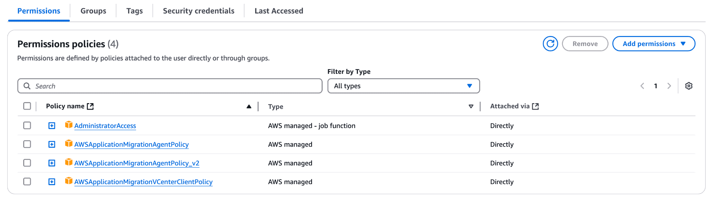Switch to the Permissions tab
Screen dimensions: 709x199
click(39, 11)
